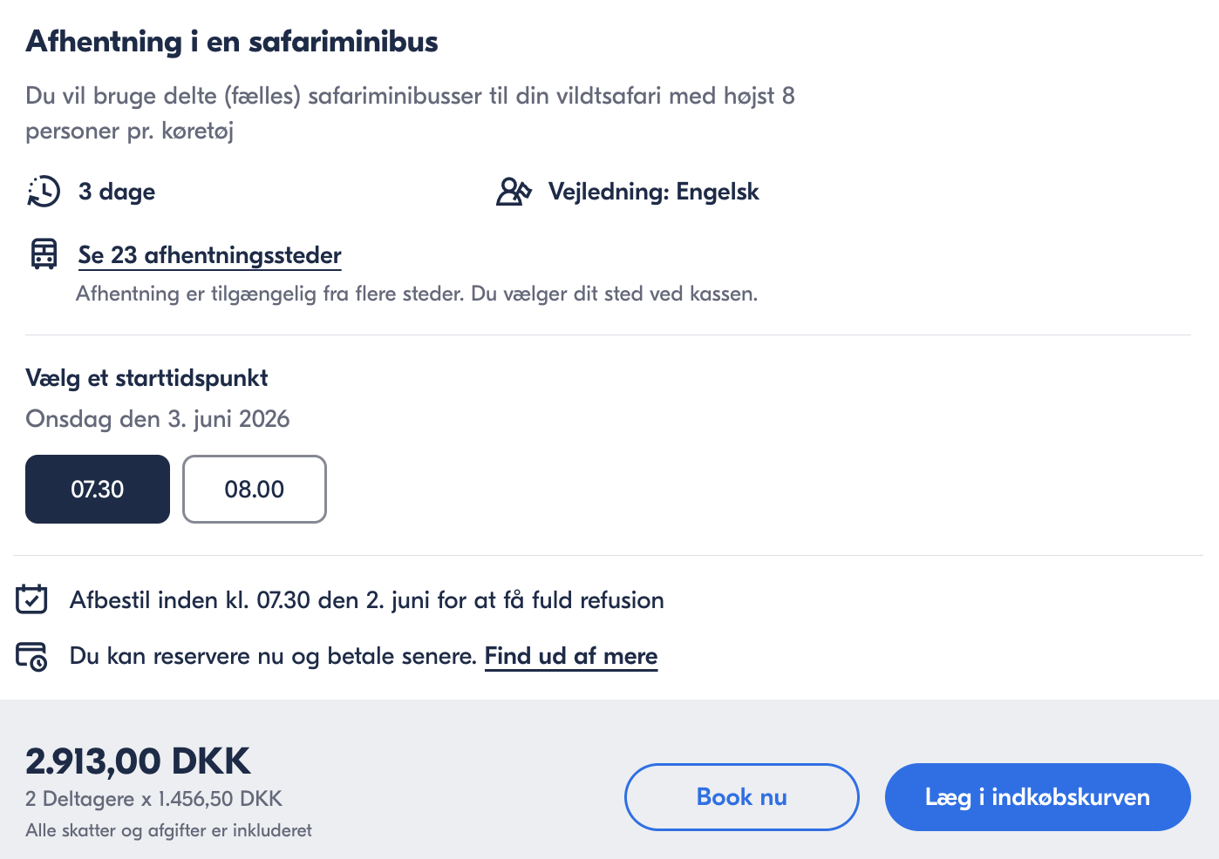Open the Se 23 afhentningssteder link
This screenshot has height=859, width=1219.
click(x=209, y=255)
